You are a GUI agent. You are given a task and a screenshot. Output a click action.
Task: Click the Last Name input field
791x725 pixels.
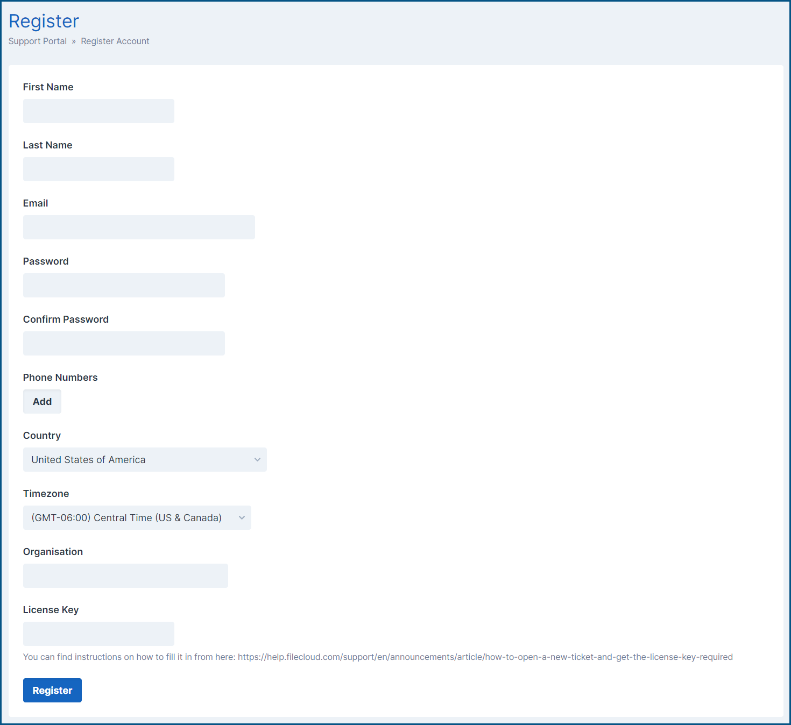tap(98, 169)
